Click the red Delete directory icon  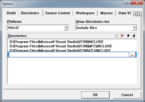(x=122, y=36)
